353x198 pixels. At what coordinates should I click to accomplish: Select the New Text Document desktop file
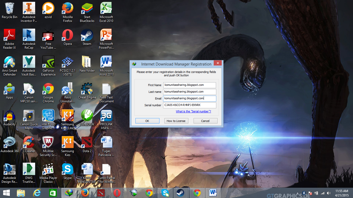[106, 93]
